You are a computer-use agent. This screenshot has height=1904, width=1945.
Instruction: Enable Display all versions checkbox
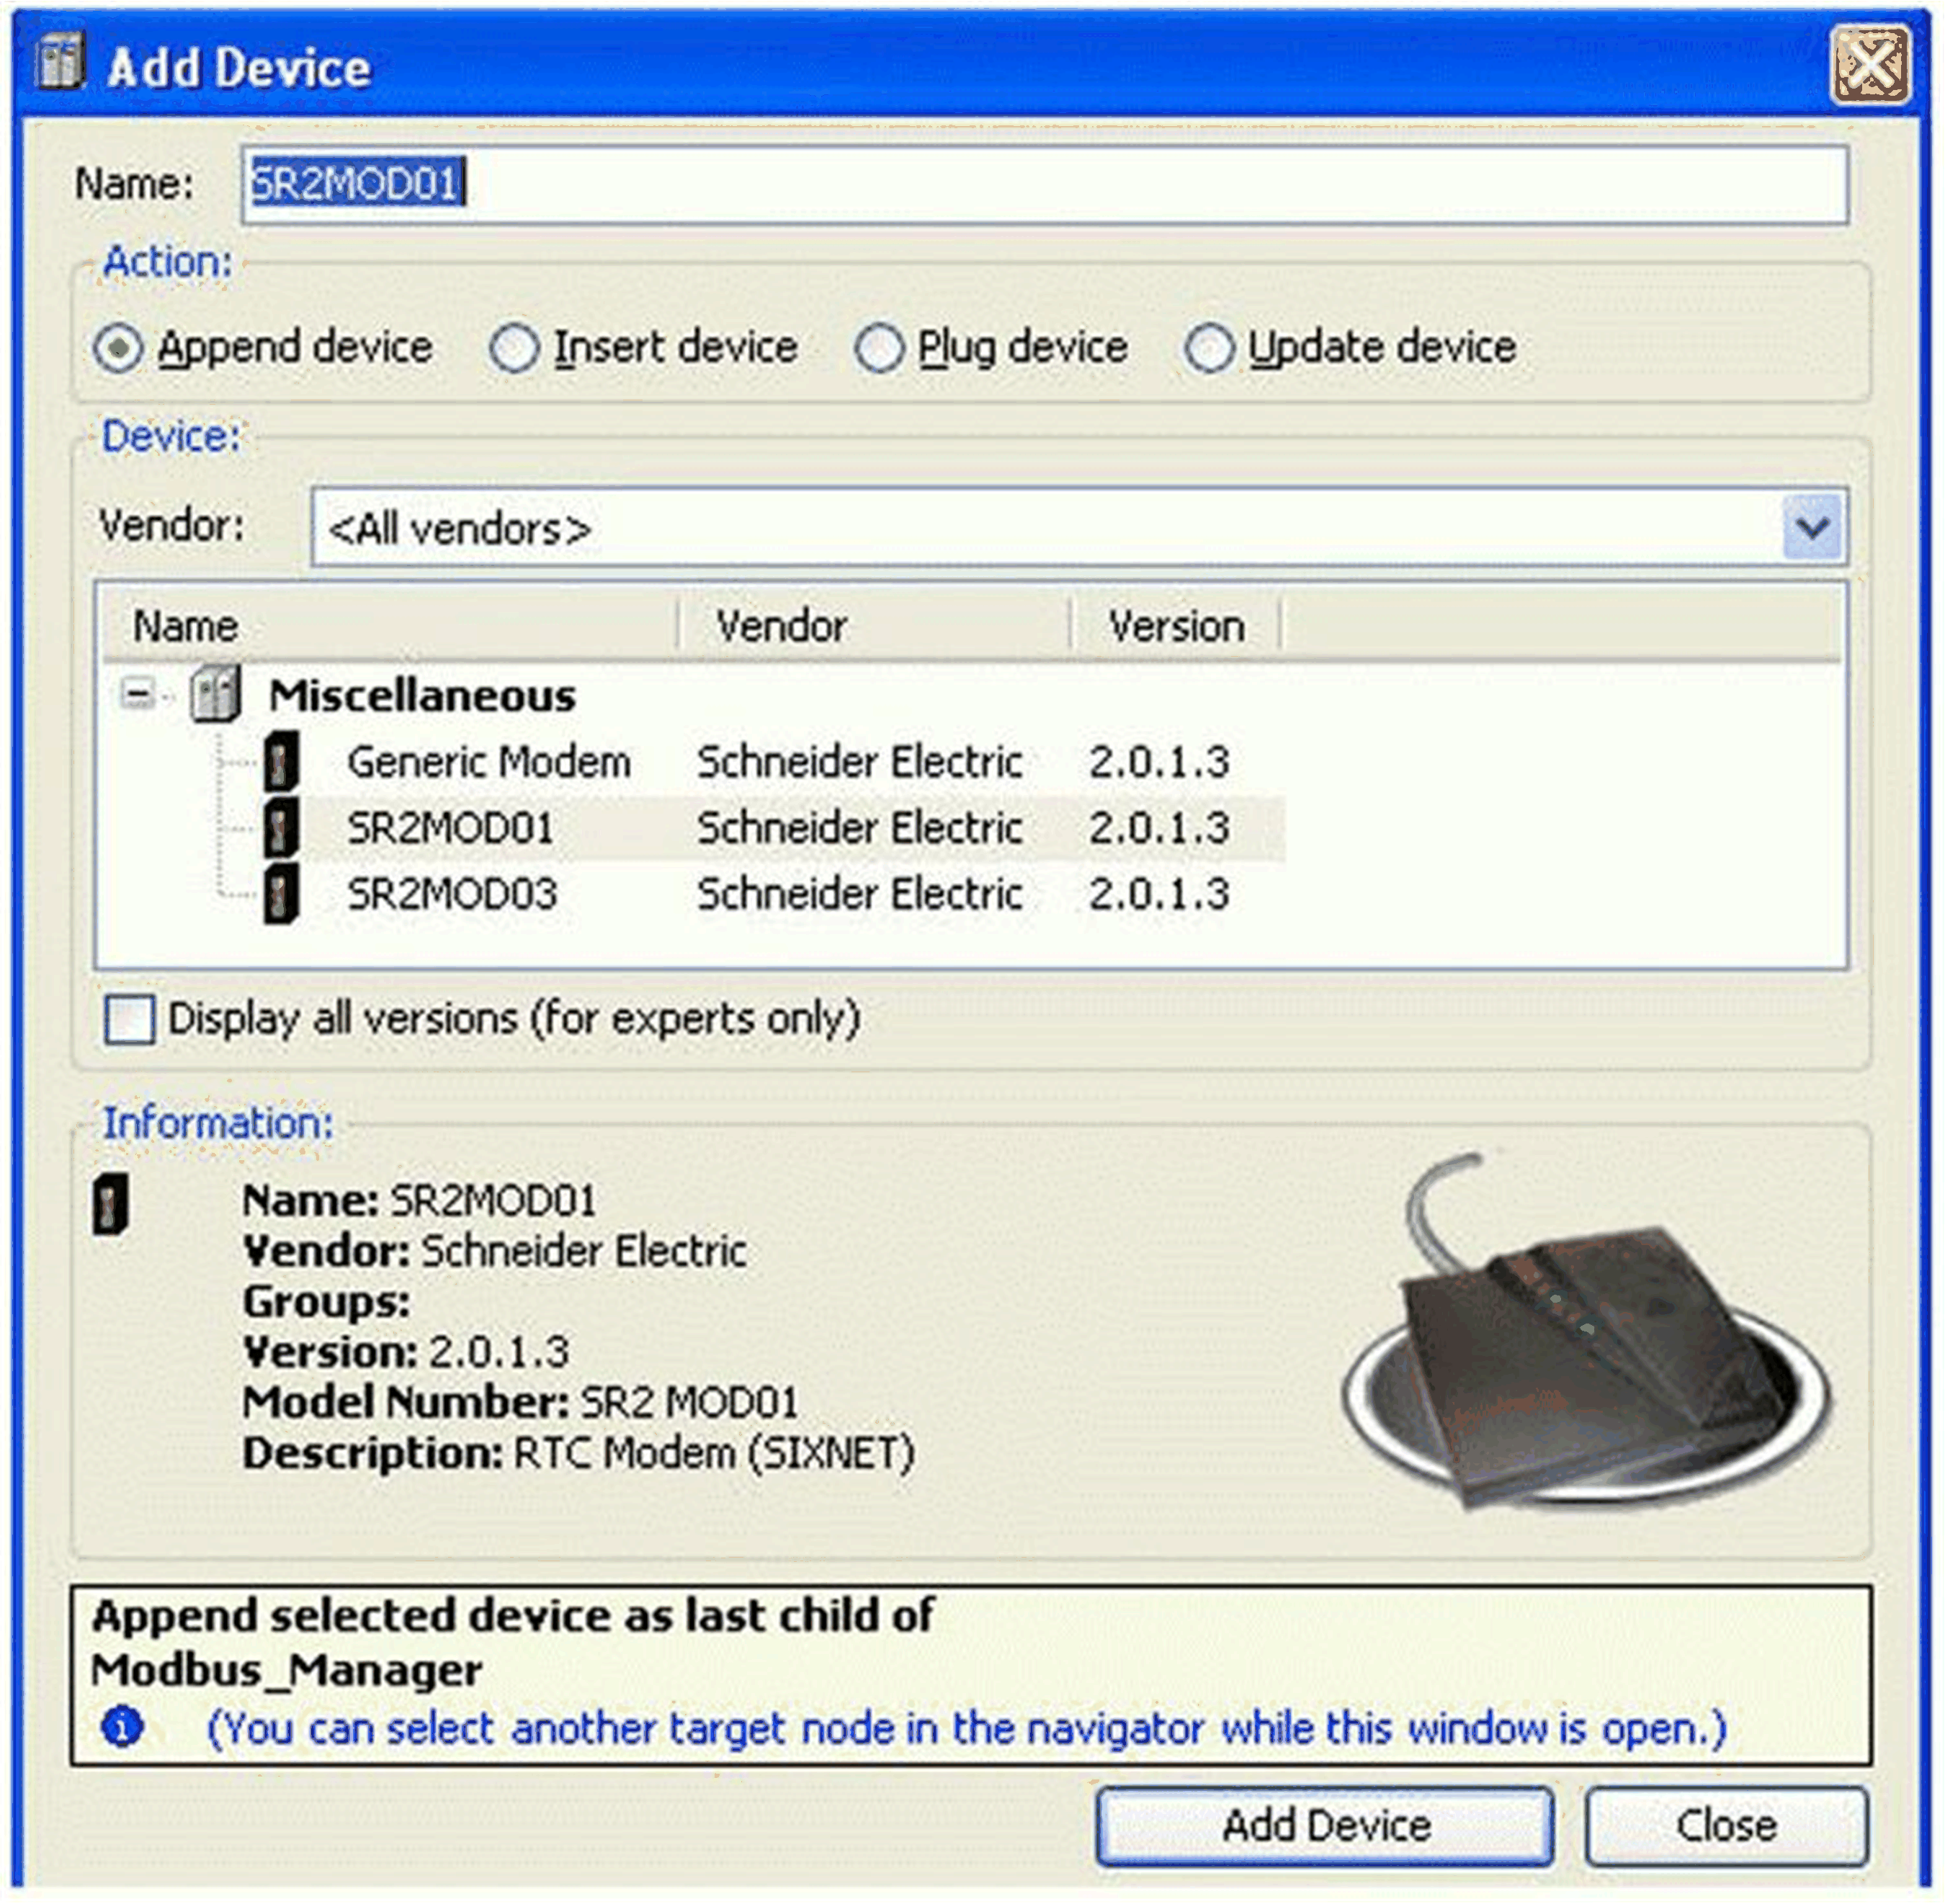[x=130, y=1019]
